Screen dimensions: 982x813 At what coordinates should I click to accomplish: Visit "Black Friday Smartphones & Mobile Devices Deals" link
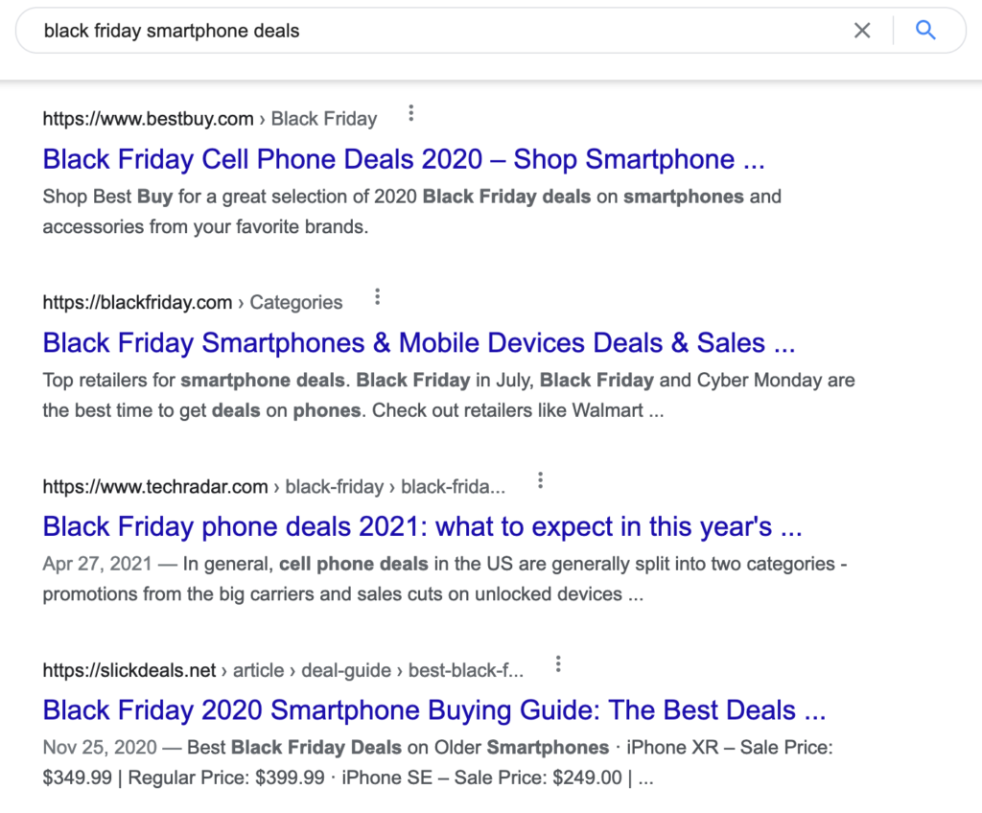(x=418, y=342)
